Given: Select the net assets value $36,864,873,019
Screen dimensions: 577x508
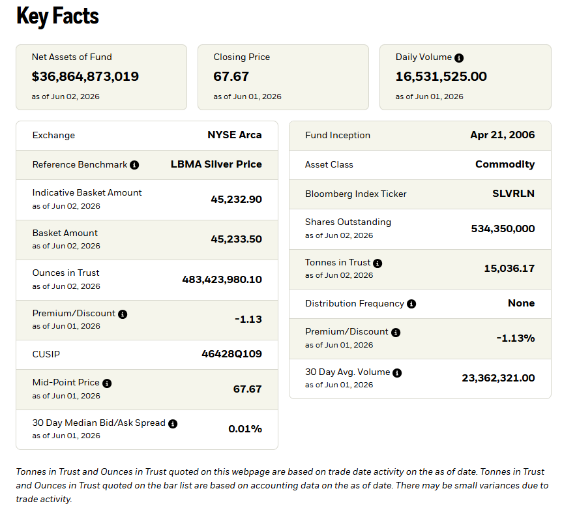Looking at the screenshot, I should [x=85, y=76].
